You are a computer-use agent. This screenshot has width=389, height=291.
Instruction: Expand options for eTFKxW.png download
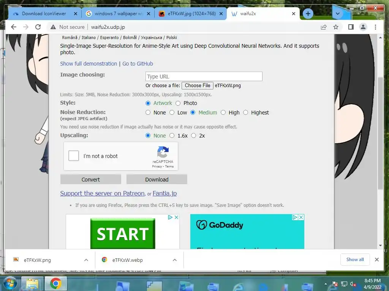point(86,260)
